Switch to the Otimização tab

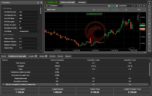pyautogui.click(x=82, y=2)
